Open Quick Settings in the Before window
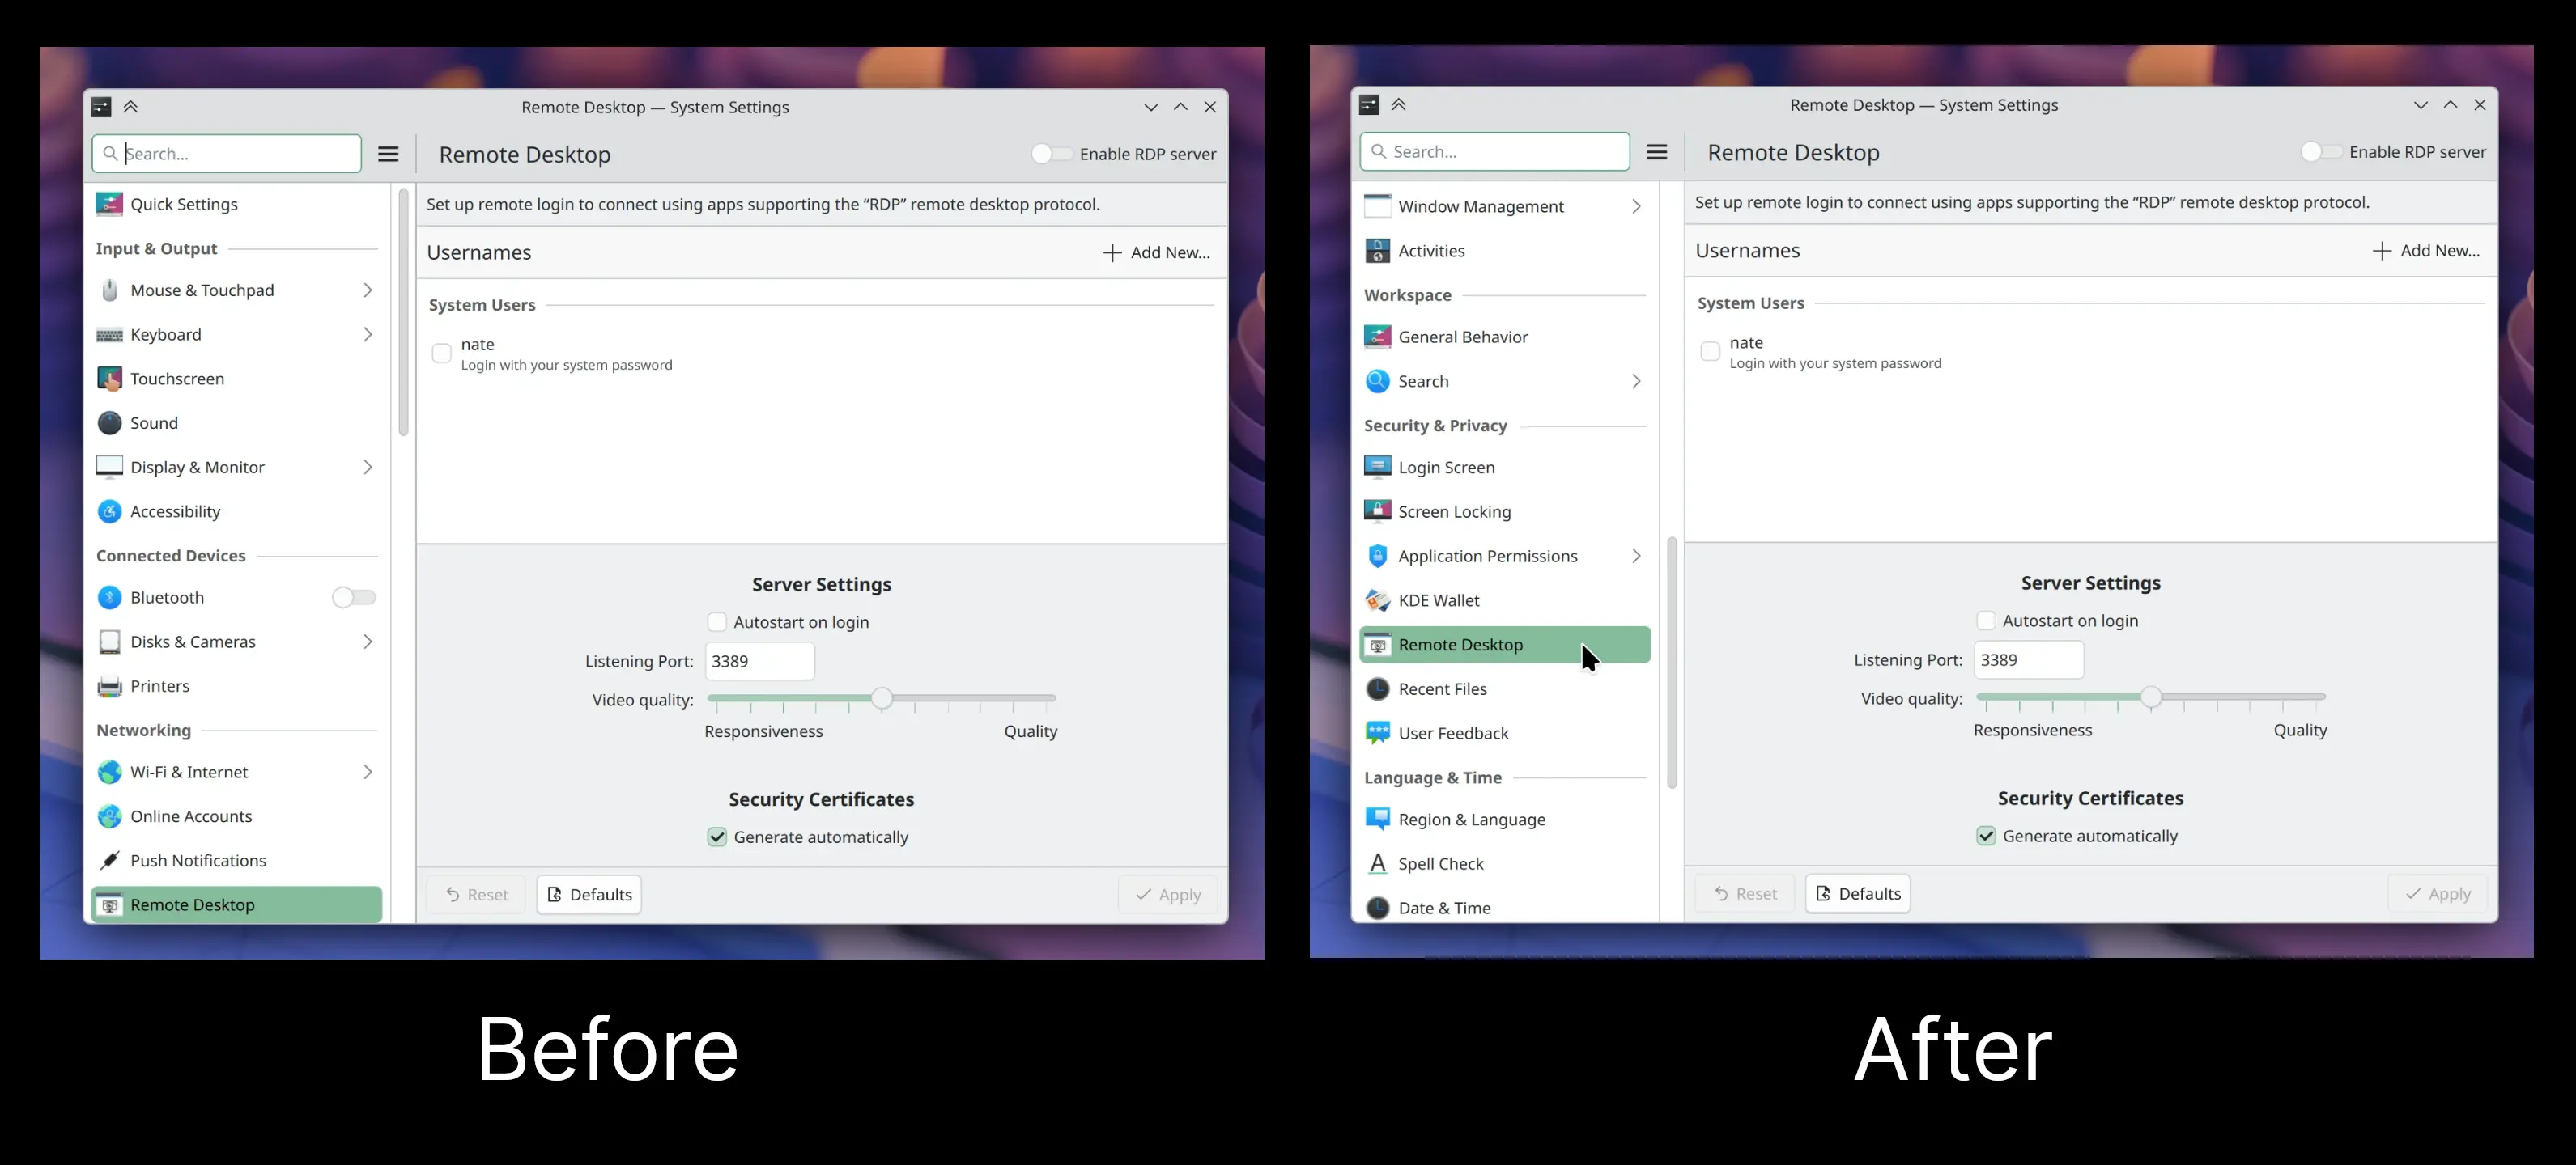2576x1165 pixels. coord(236,204)
